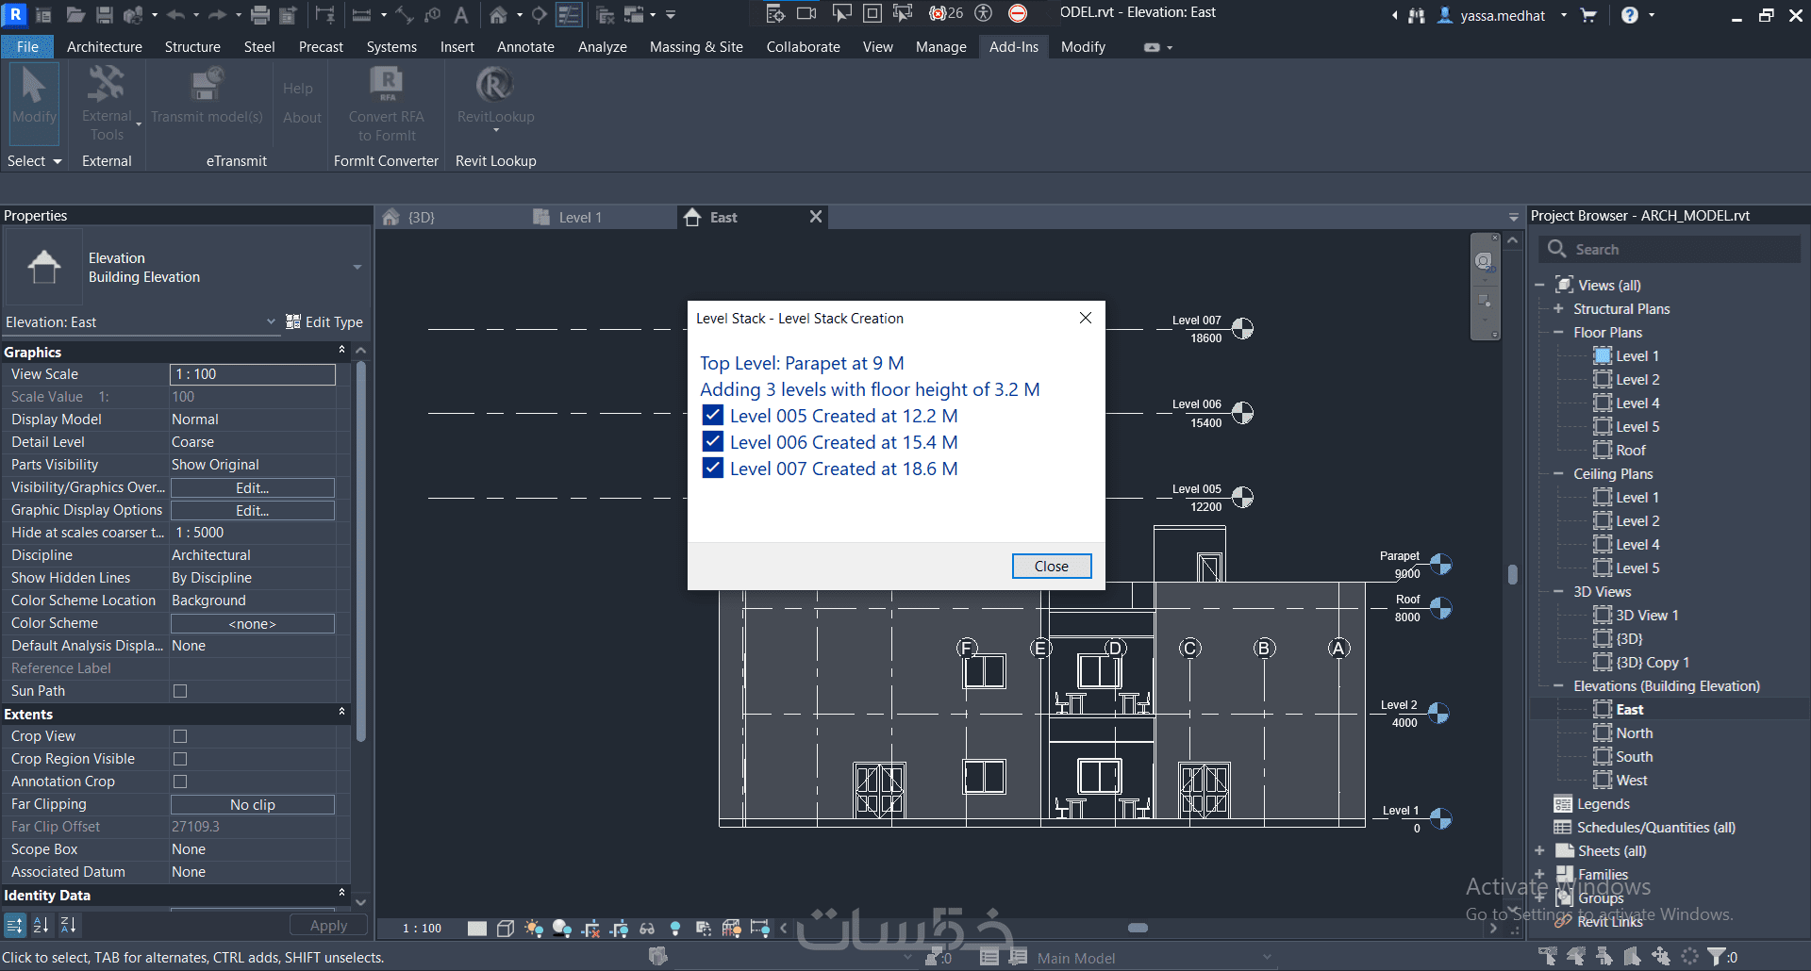Uncheck Level 005 Created at 12.2 M
Viewport: 1811px width, 971px height.
point(713,415)
